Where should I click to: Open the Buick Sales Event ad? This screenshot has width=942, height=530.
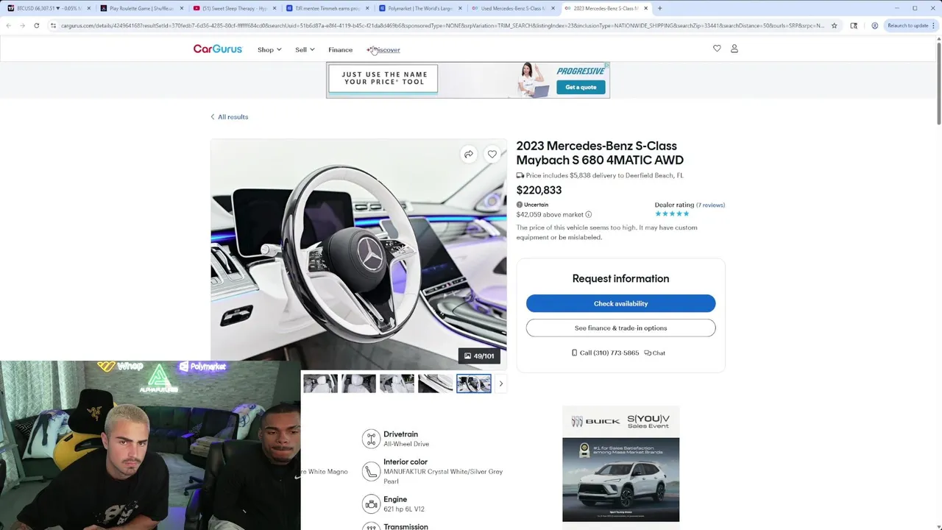click(620, 464)
